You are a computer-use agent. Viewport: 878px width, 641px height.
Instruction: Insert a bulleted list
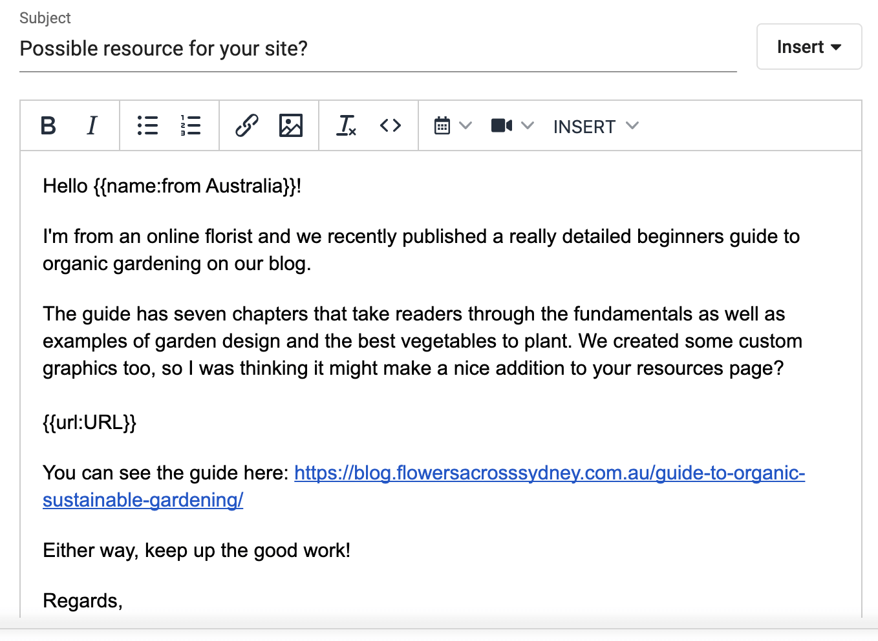pyautogui.click(x=147, y=125)
